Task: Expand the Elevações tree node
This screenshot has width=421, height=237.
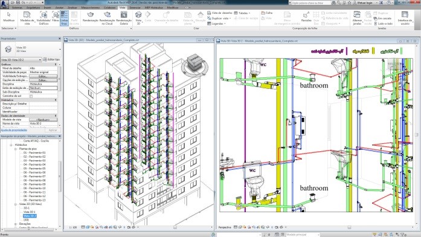Action: (x=16, y=224)
